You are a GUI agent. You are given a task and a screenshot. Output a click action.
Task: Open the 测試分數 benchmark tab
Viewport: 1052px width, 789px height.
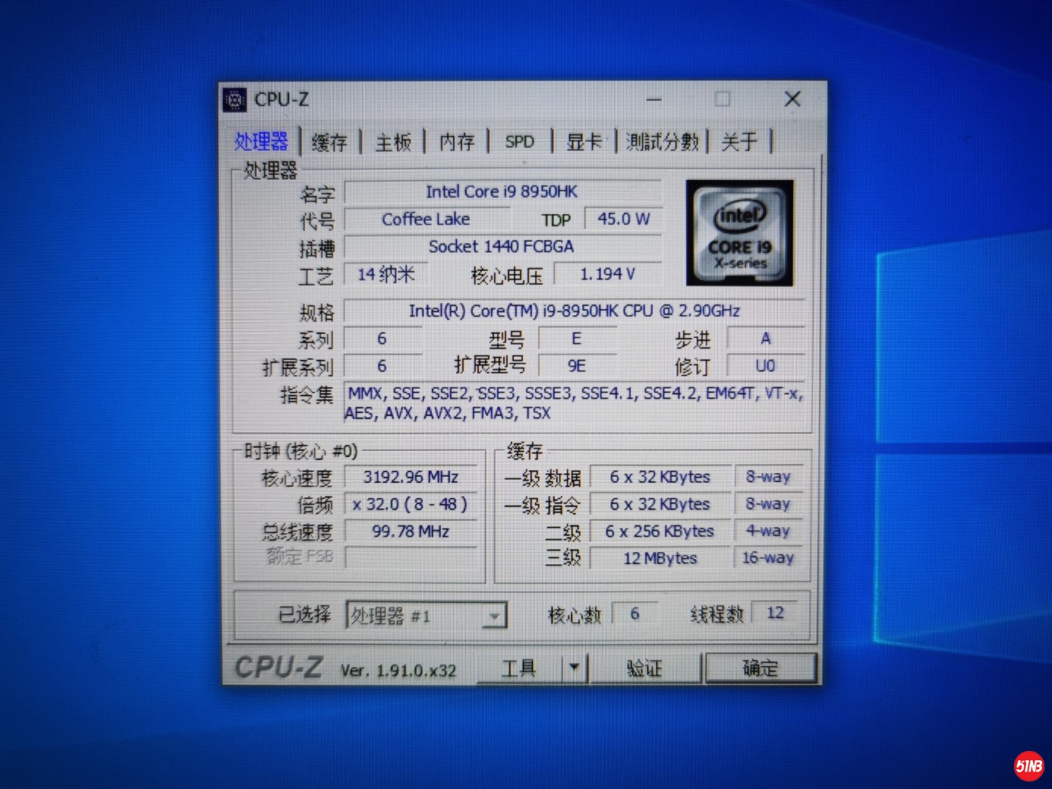[662, 142]
